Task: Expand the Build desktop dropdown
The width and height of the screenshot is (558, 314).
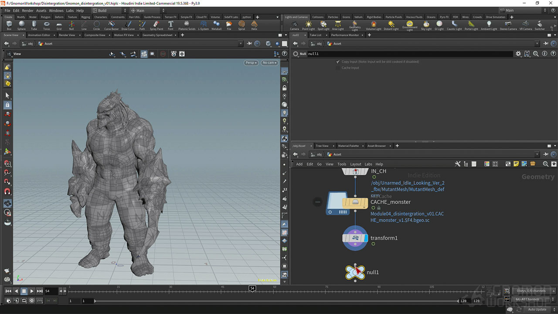Action: 108,10
